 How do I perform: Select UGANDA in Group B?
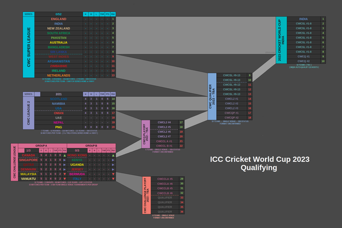tap(77, 165)
